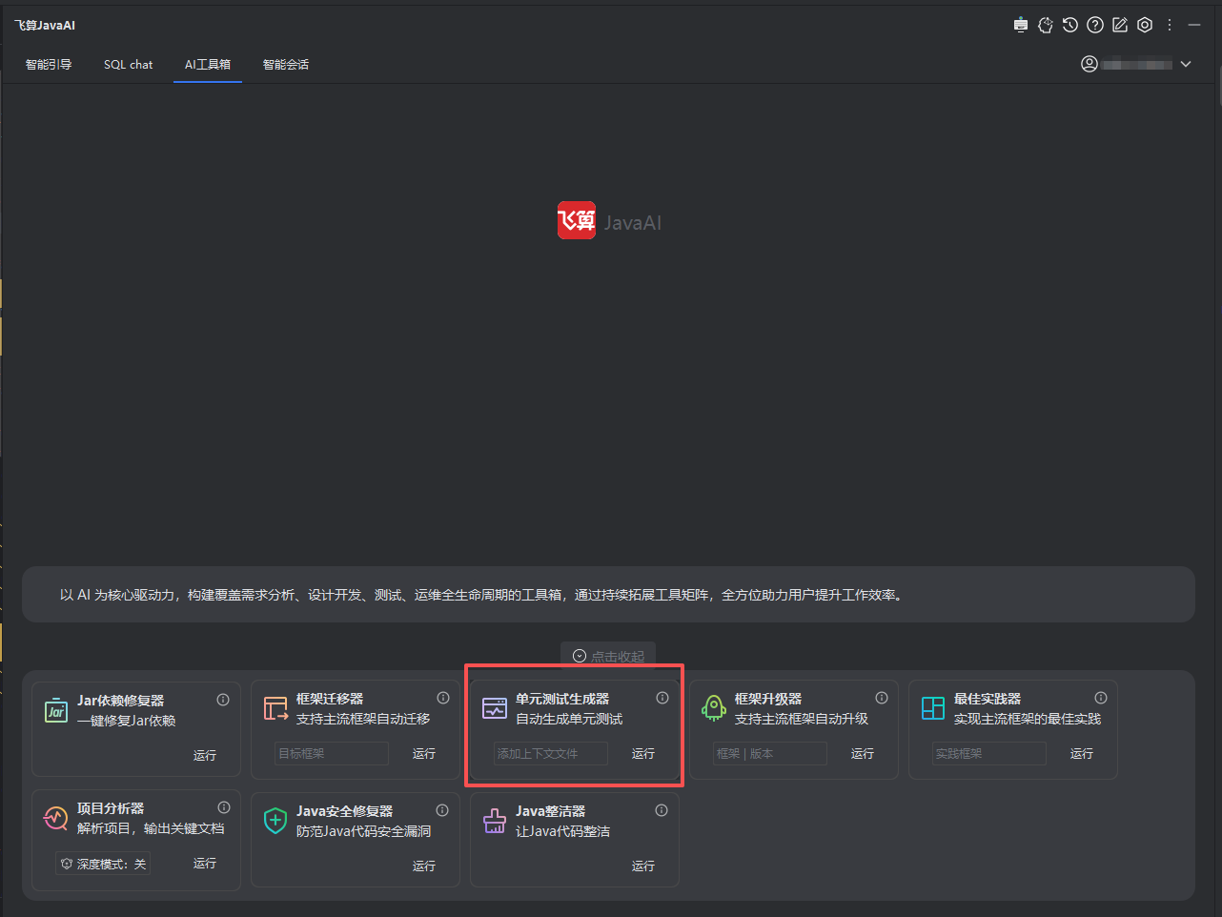Click the 解析项目，输出关键文档 description

(x=151, y=828)
